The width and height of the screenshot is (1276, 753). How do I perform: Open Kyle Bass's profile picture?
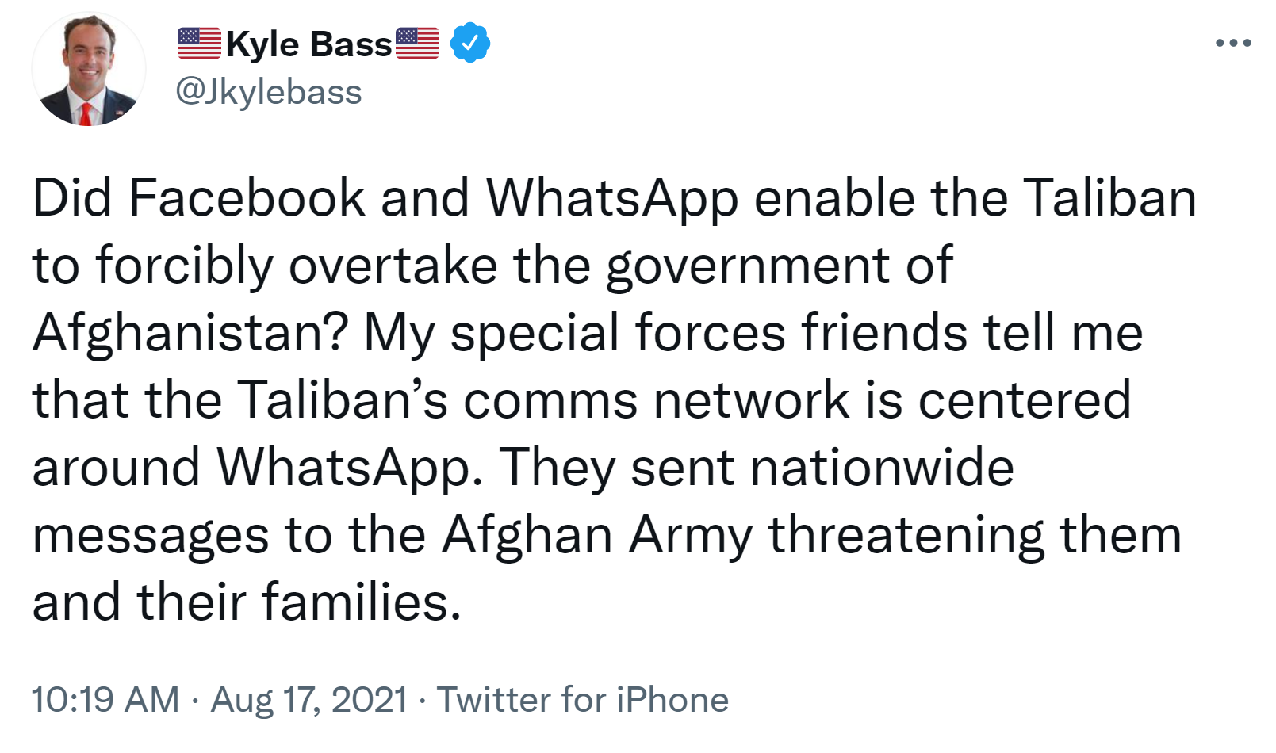[x=89, y=70]
